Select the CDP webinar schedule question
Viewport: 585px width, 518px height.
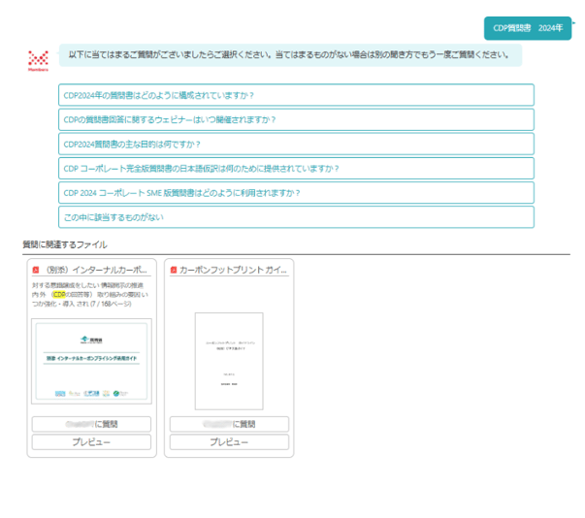[296, 119]
